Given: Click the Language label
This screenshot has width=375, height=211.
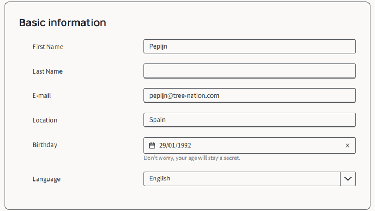Looking at the screenshot, I should 46,179.
